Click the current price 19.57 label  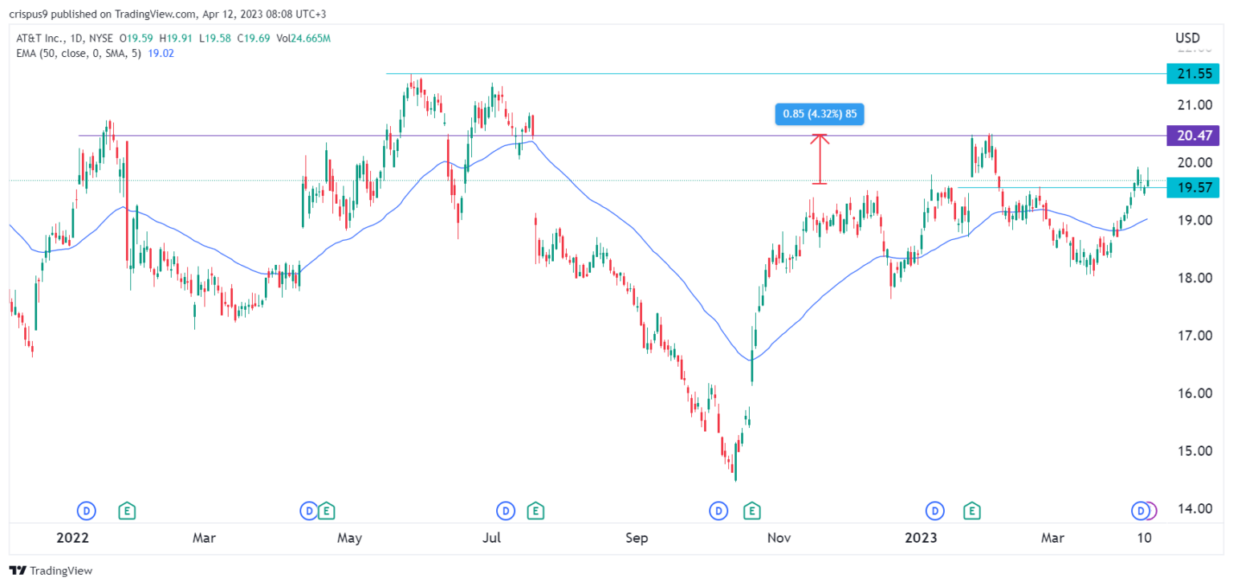click(x=1192, y=188)
